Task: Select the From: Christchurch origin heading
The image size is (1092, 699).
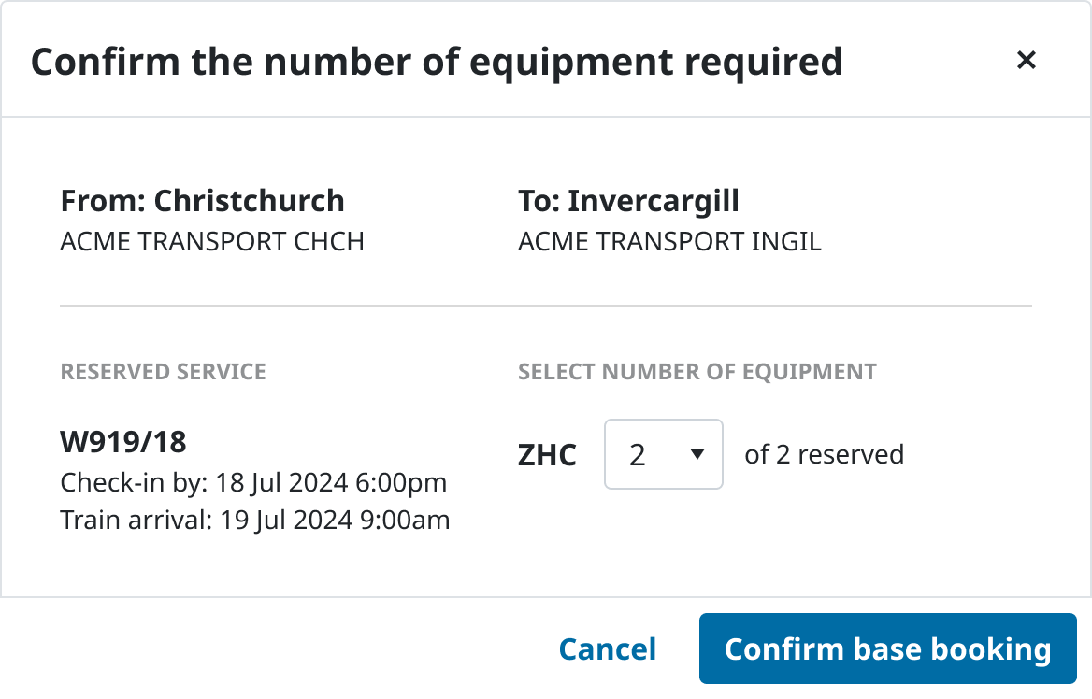Action: [203, 201]
